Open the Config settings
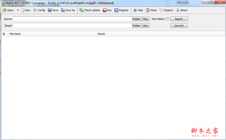The width and height of the screenshot is (226, 140). [x=39, y=10]
